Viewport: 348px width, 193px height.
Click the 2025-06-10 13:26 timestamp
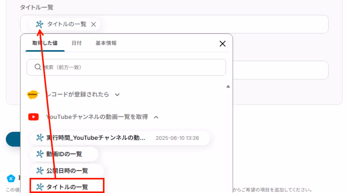pyautogui.click(x=177, y=138)
